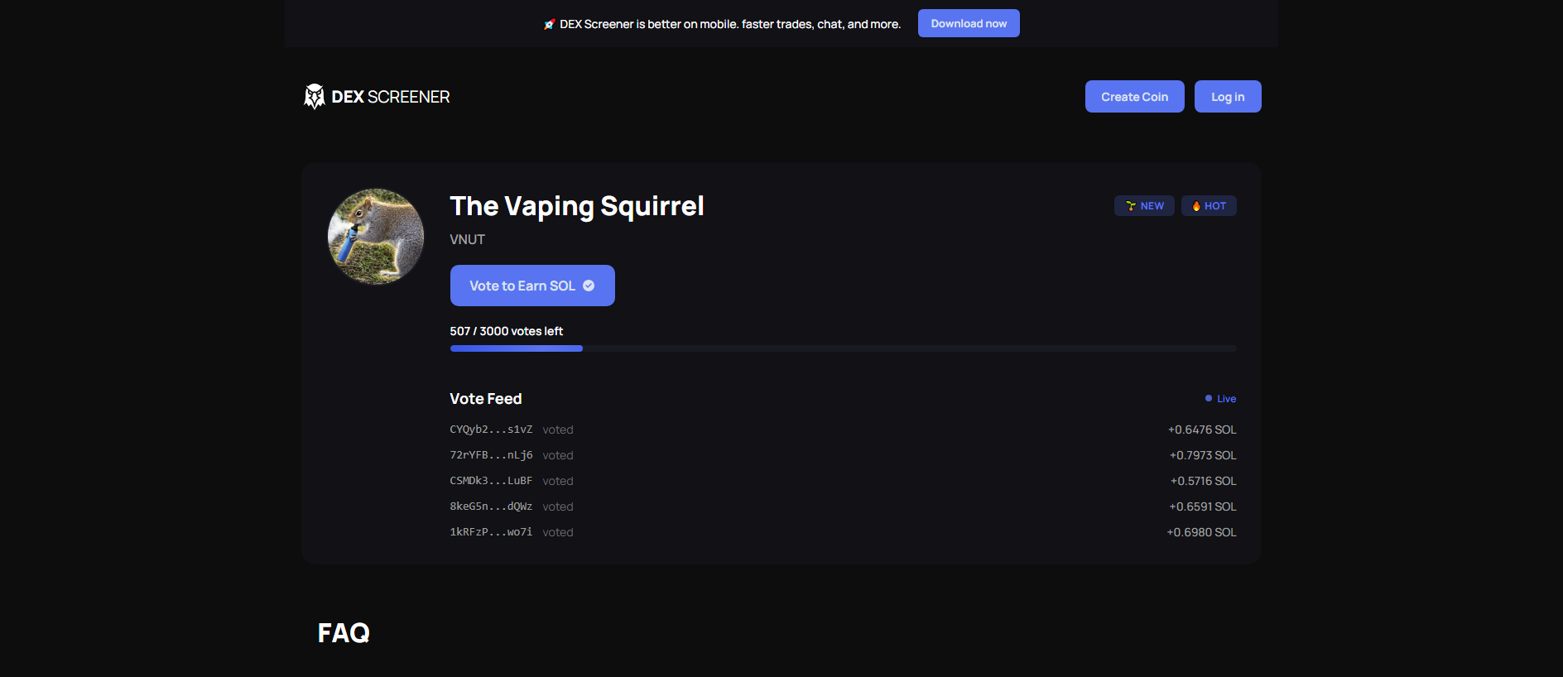Click the checkmark icon on the Vote button
The height and width of the screenshot is (677, 1563).
pos(589,286)
